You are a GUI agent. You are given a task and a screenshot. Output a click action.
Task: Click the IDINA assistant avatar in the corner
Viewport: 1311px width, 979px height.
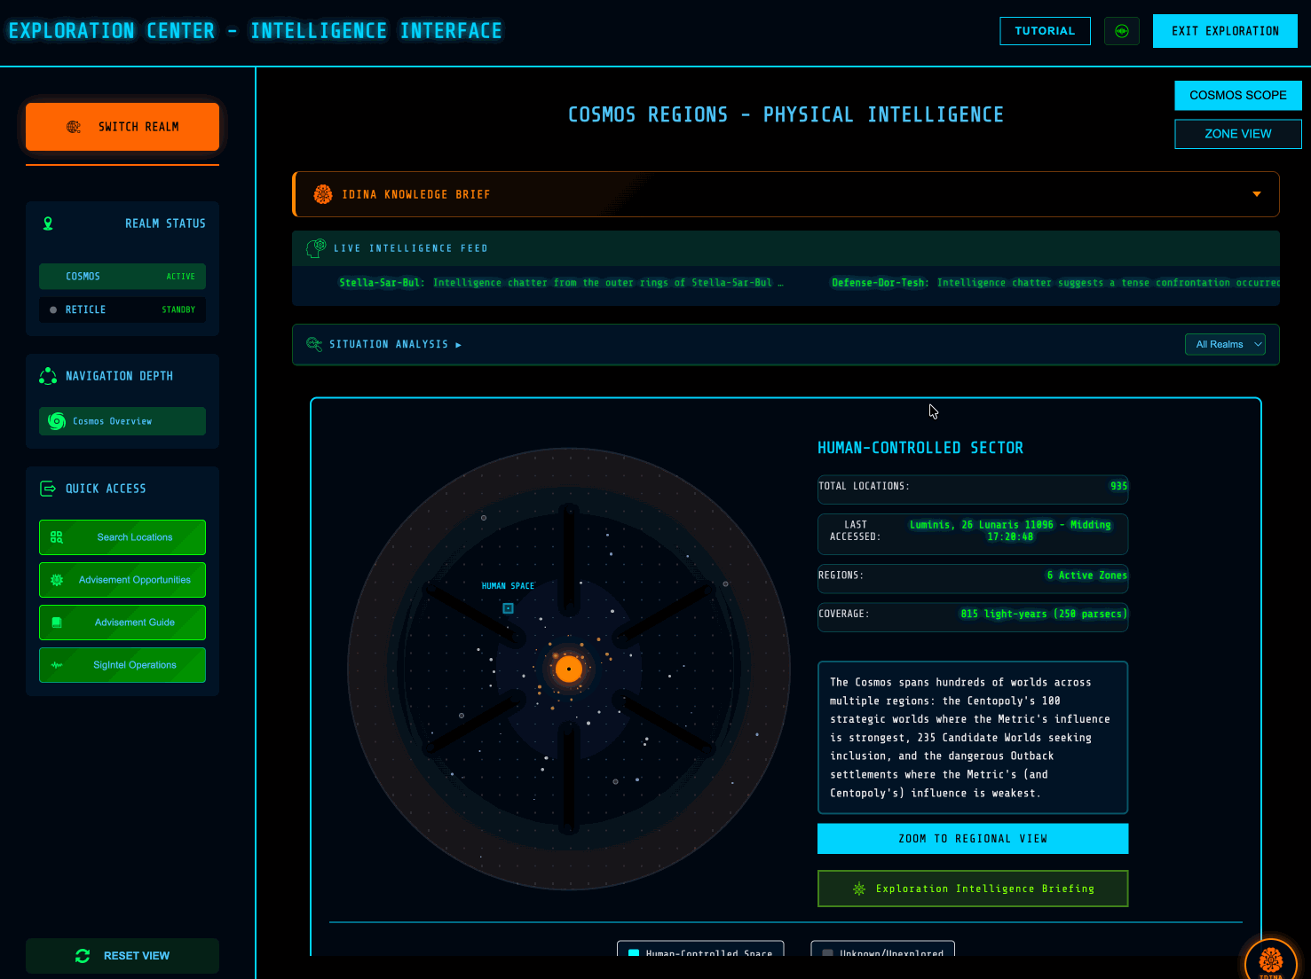1270,960
